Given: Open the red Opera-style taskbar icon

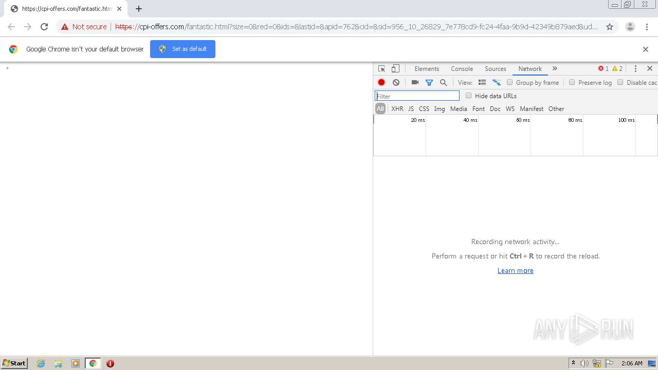Looking at the screenshot, I should 110,363.
